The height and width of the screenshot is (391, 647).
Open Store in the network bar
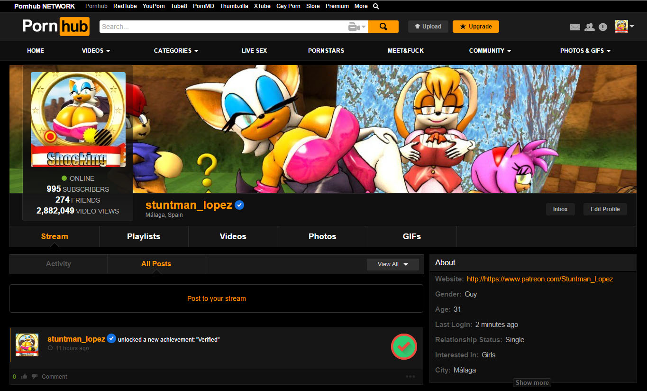[x=313, y=6]
